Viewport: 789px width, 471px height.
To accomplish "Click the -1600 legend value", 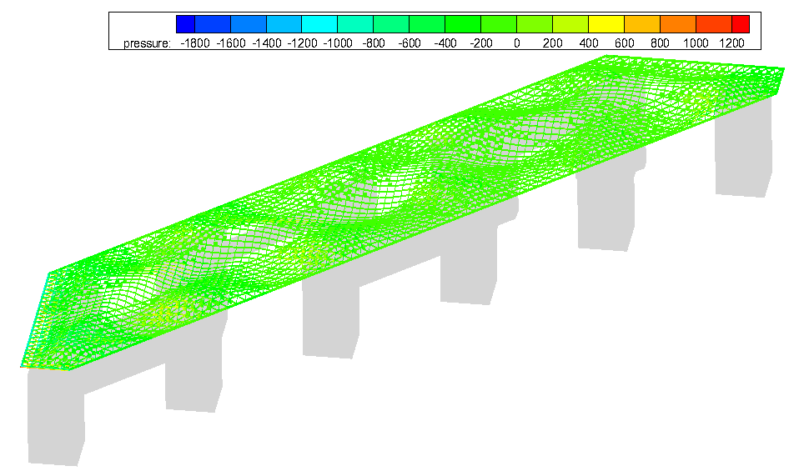I will [x=231, y=43].
